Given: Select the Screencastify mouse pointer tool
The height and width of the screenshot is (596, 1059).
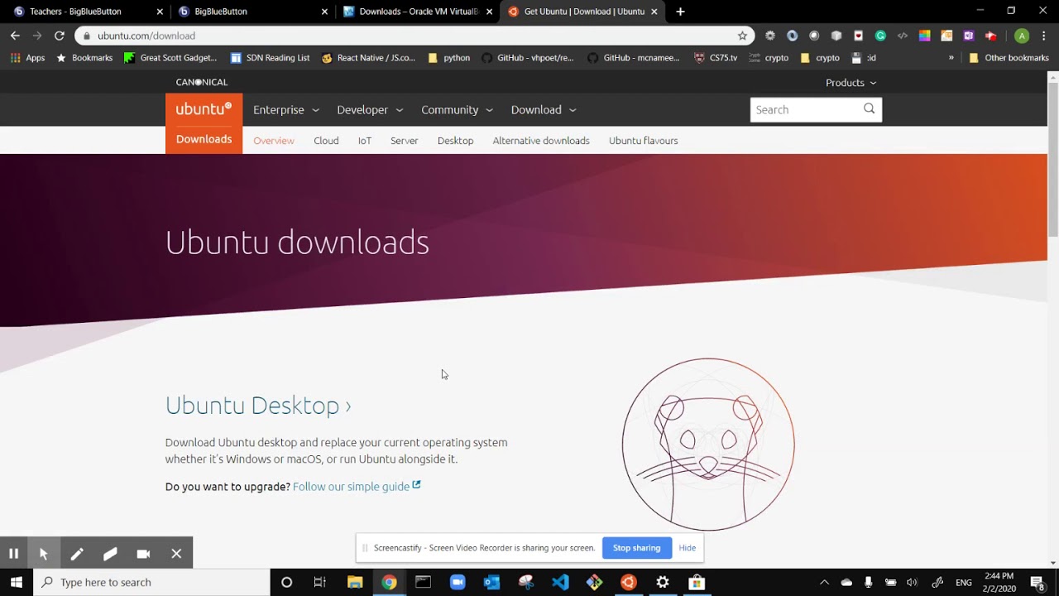Looking at the screenshot, I should (x=44, y=554).
